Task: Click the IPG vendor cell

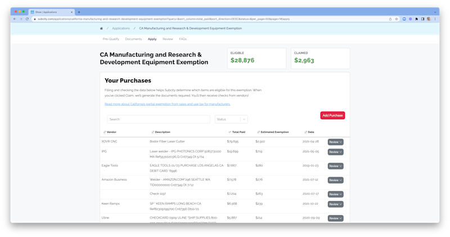Action: [x=104, y=151]
